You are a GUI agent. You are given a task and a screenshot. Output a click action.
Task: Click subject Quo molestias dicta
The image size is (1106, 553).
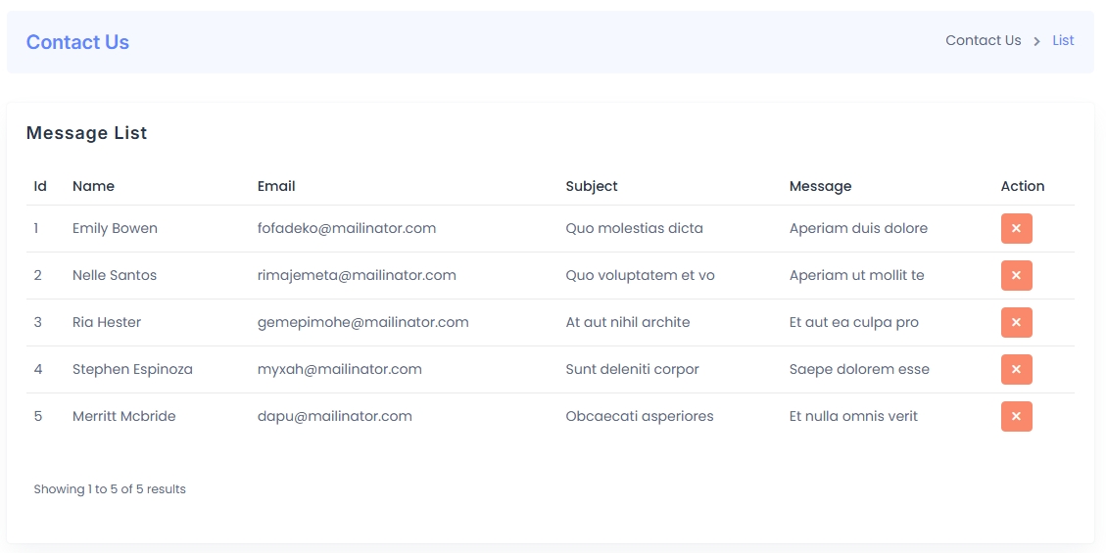[634, 228]
